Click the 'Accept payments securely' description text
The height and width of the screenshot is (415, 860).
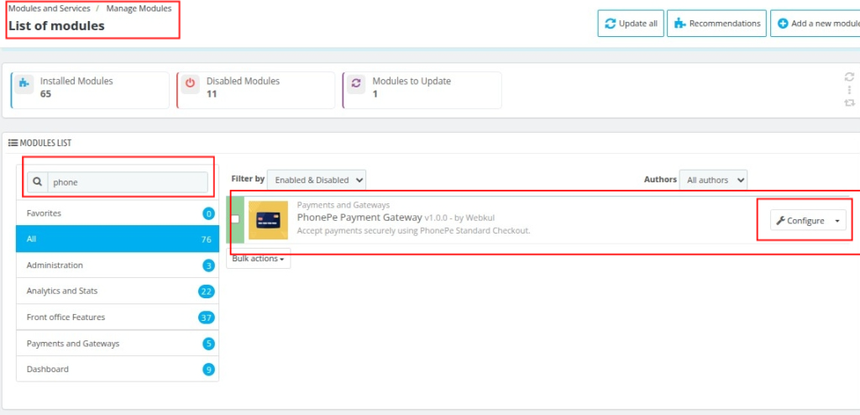pyautogui.click(x=413, y=230)
